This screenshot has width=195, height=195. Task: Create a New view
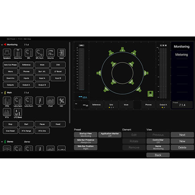(x=182, y=141)
